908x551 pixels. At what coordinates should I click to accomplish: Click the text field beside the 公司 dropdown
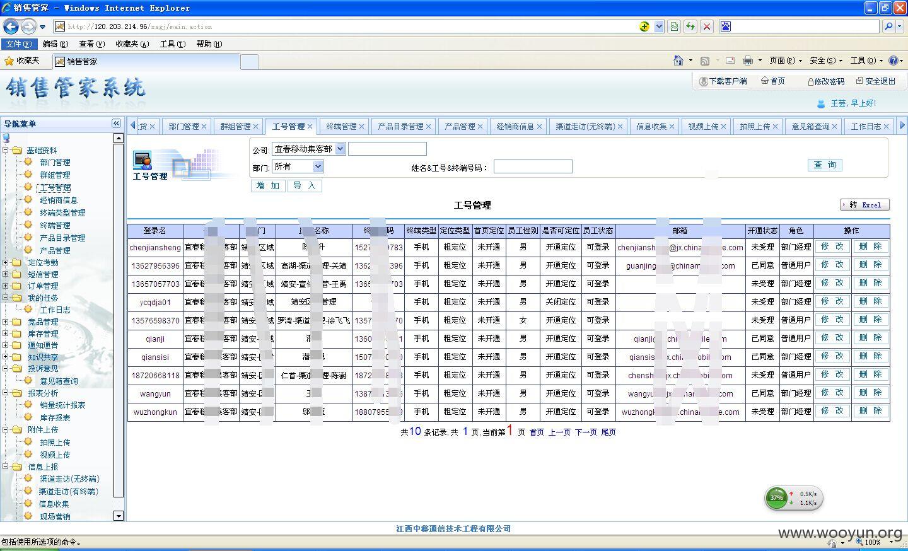tap(387, 149)
